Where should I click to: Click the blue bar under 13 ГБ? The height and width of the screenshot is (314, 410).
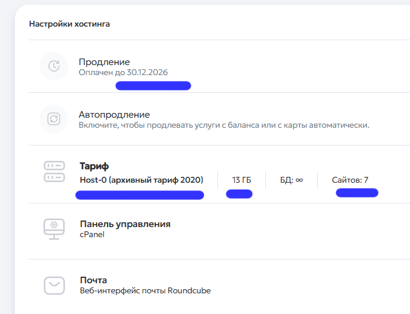[239, 194]
